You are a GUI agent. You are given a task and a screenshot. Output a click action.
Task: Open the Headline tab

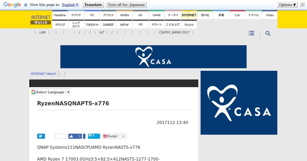point(60,15)
